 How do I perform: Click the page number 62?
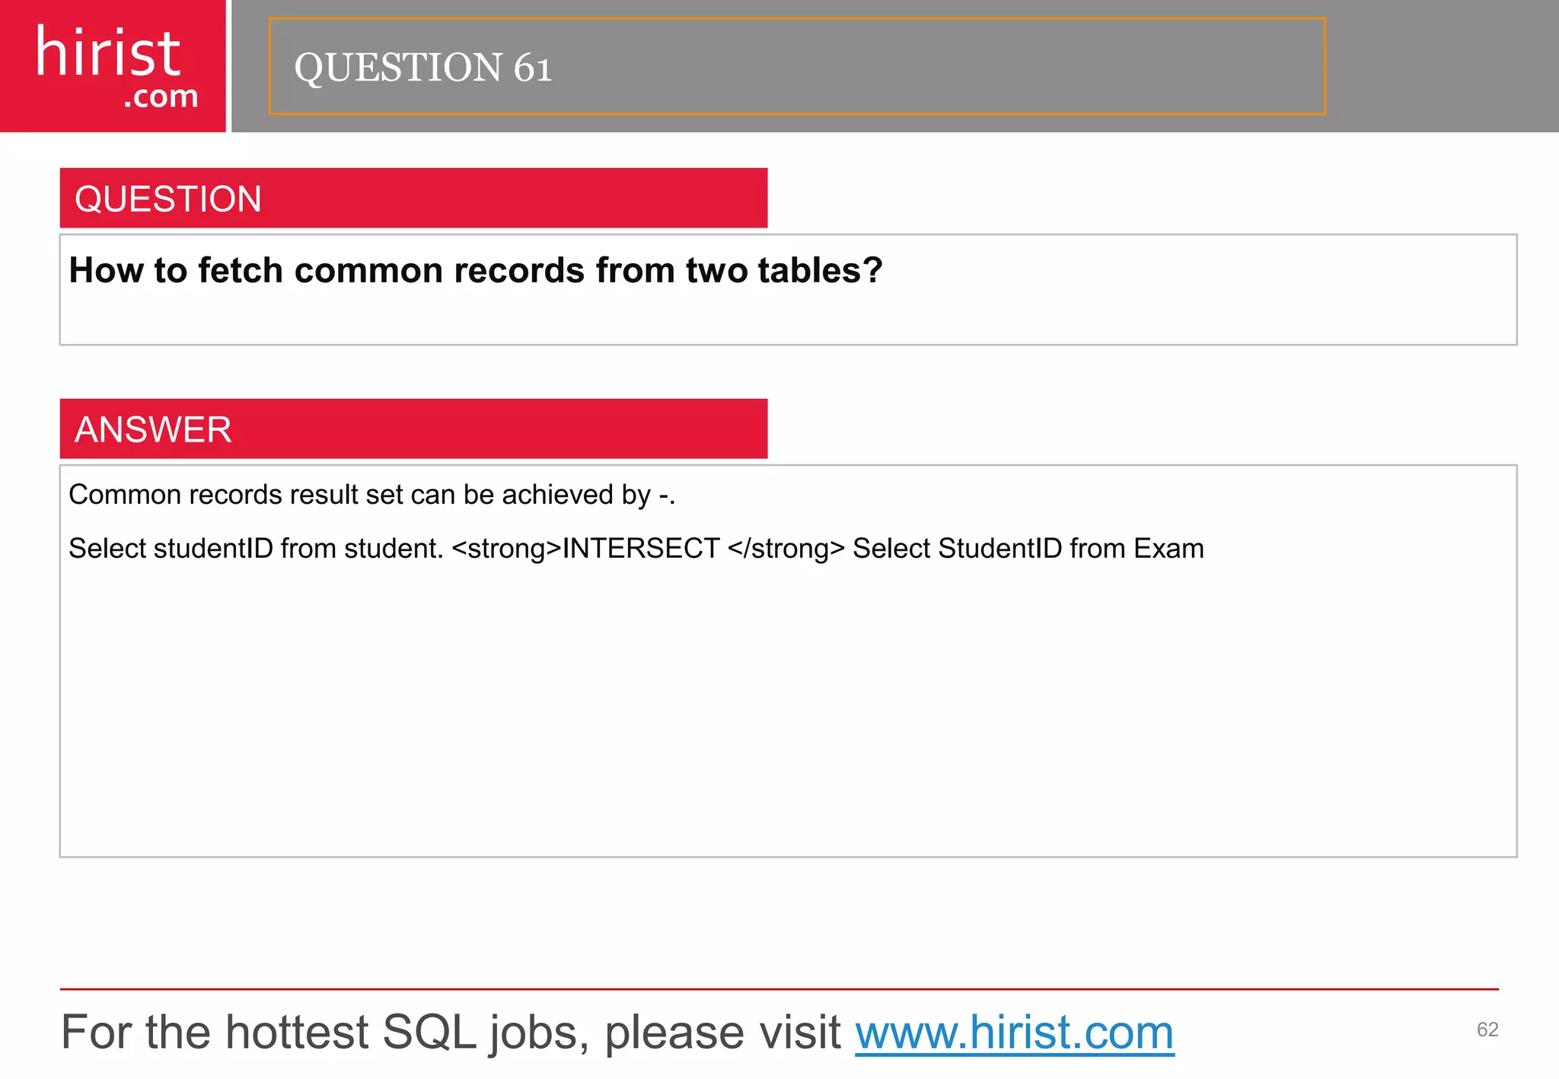1487,1030
